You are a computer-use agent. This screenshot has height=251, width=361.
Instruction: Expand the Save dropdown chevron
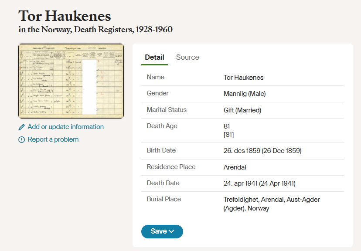(x=171, y=232)
